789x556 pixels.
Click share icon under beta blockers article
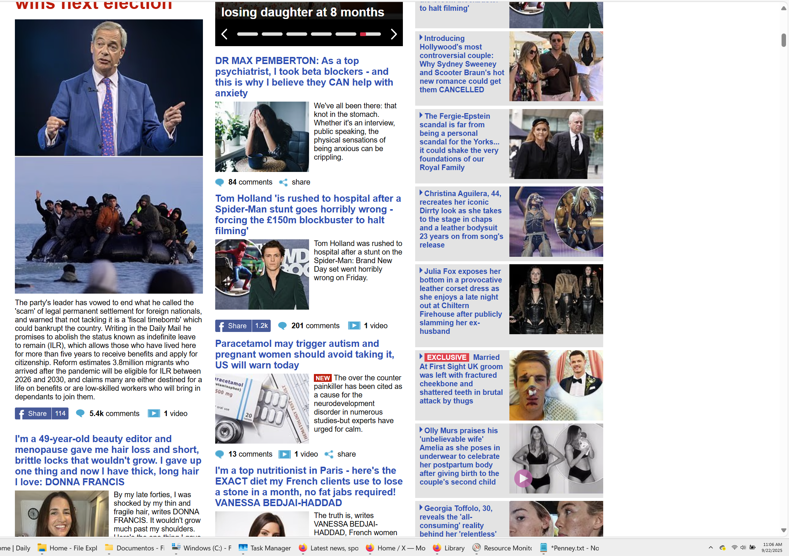point(284,182)
